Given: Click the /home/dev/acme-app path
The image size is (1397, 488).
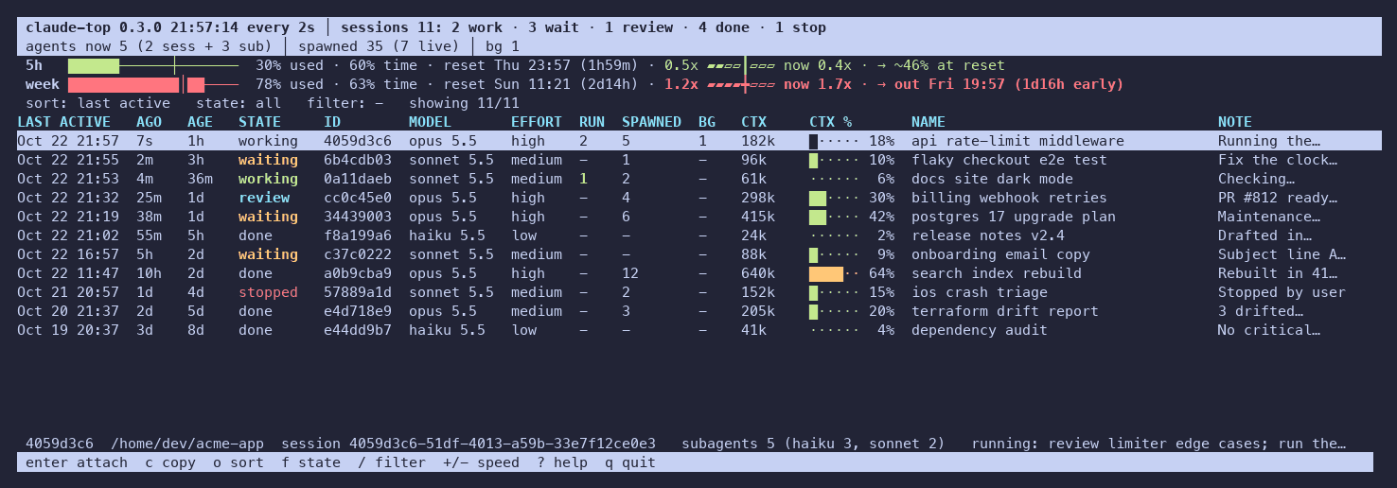Looking at the screenshot, I should click(x=187, y=444).
